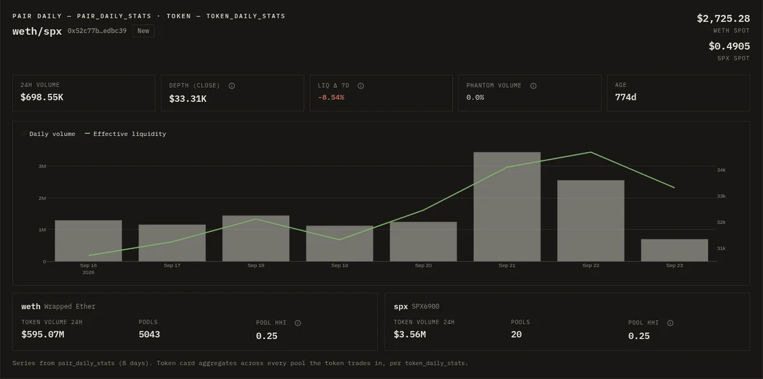
Task: Click the Sep 19 volume bar
Action: coord(340,244)
